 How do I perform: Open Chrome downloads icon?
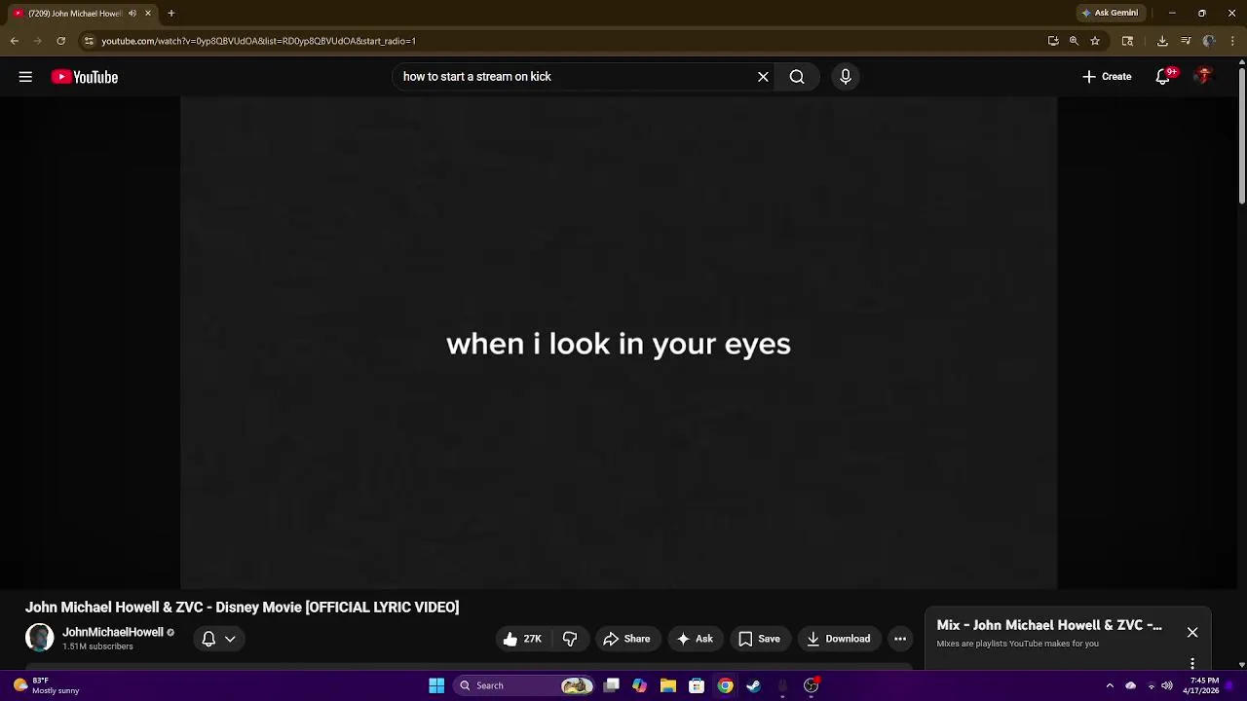pyautogui.click(x=1162, y=41)
